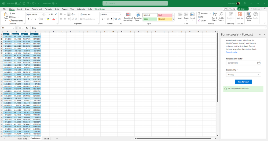The width and height of the screenshot is (268, 141).
Task: Toggle the AutoSave switch
Action: (x=18, y=3)
